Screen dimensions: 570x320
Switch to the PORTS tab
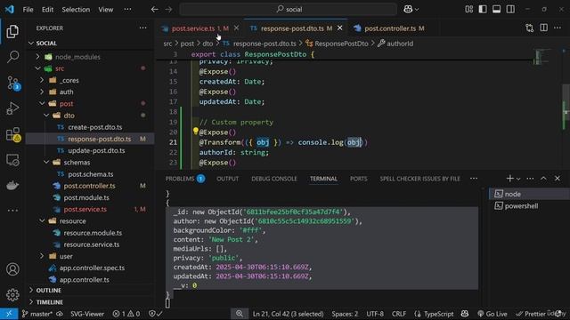[358, 179]
